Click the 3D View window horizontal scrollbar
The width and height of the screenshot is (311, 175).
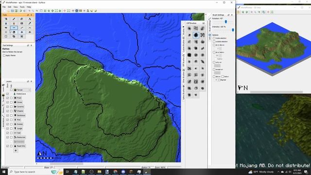[276, 92]
